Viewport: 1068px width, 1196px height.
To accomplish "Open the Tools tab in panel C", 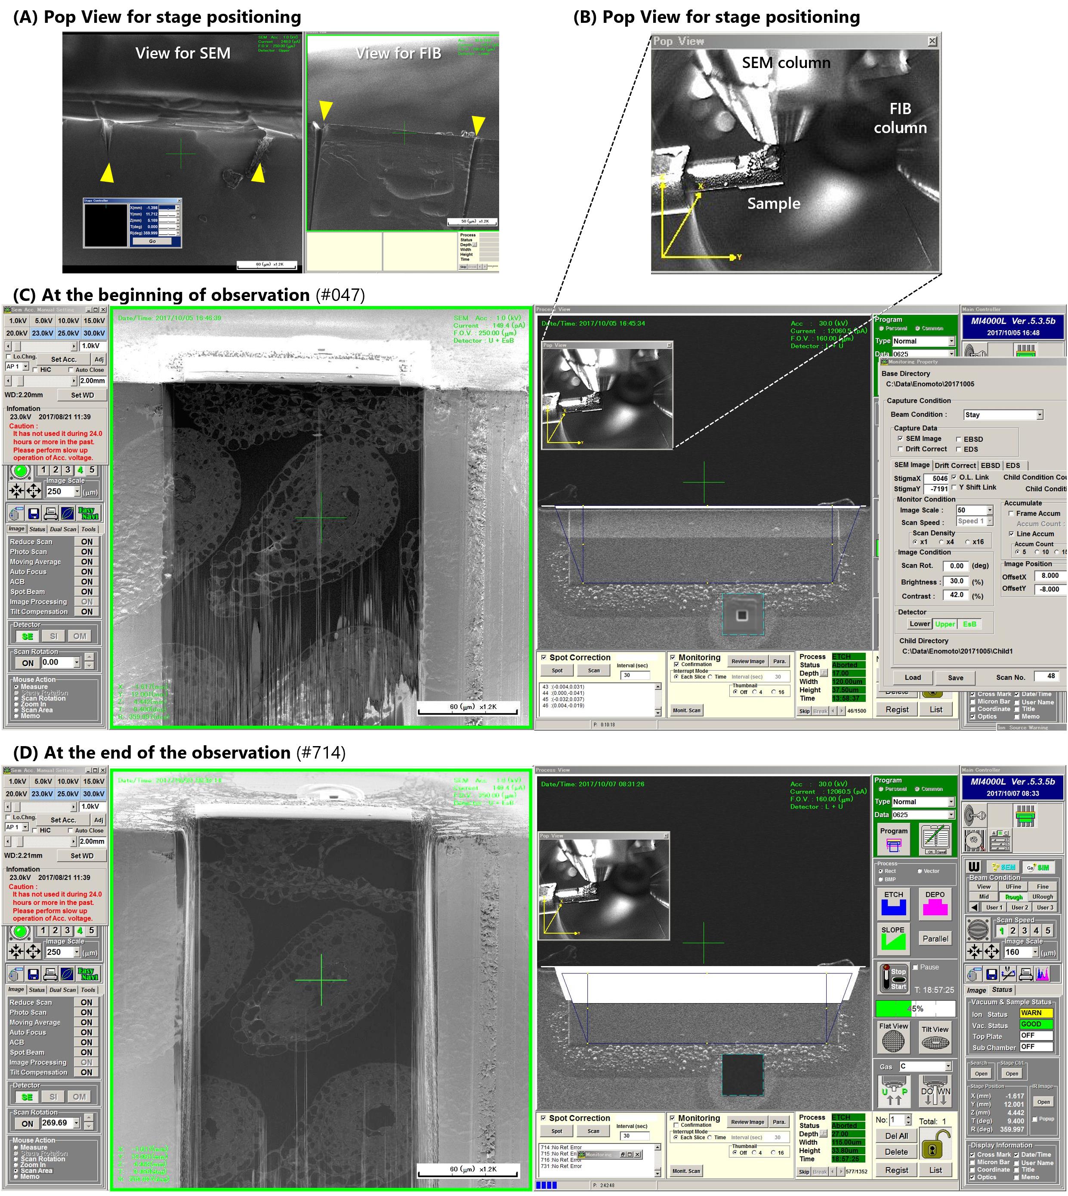I will [89, 529].
